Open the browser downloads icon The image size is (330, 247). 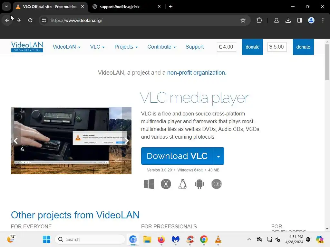coord(288,20)
